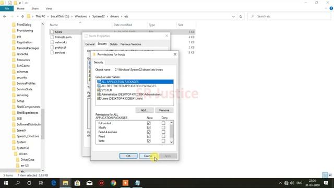Open the quick access toolbar dropdown

[20, 3]
